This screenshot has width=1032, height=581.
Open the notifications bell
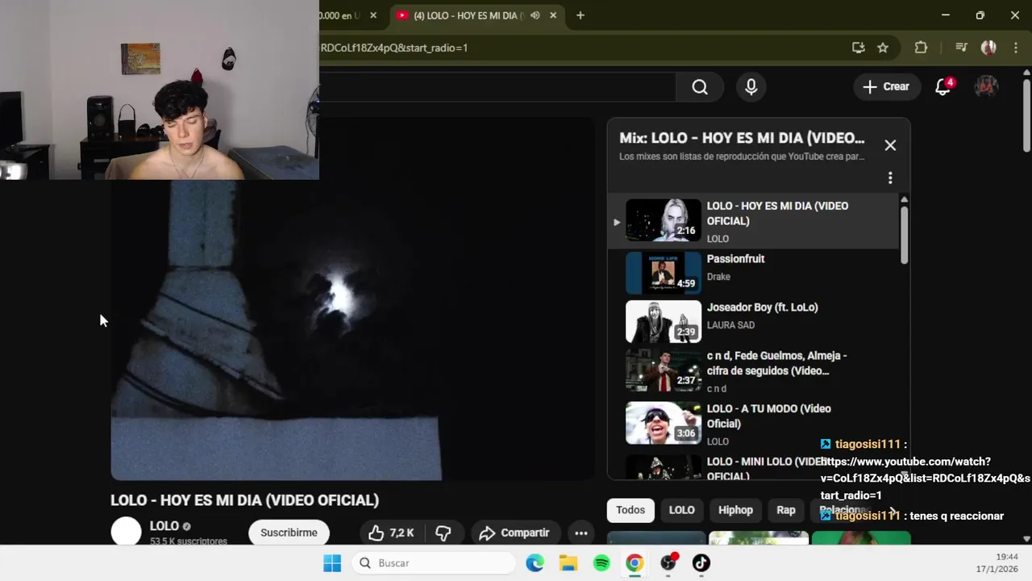click(943, 87)
